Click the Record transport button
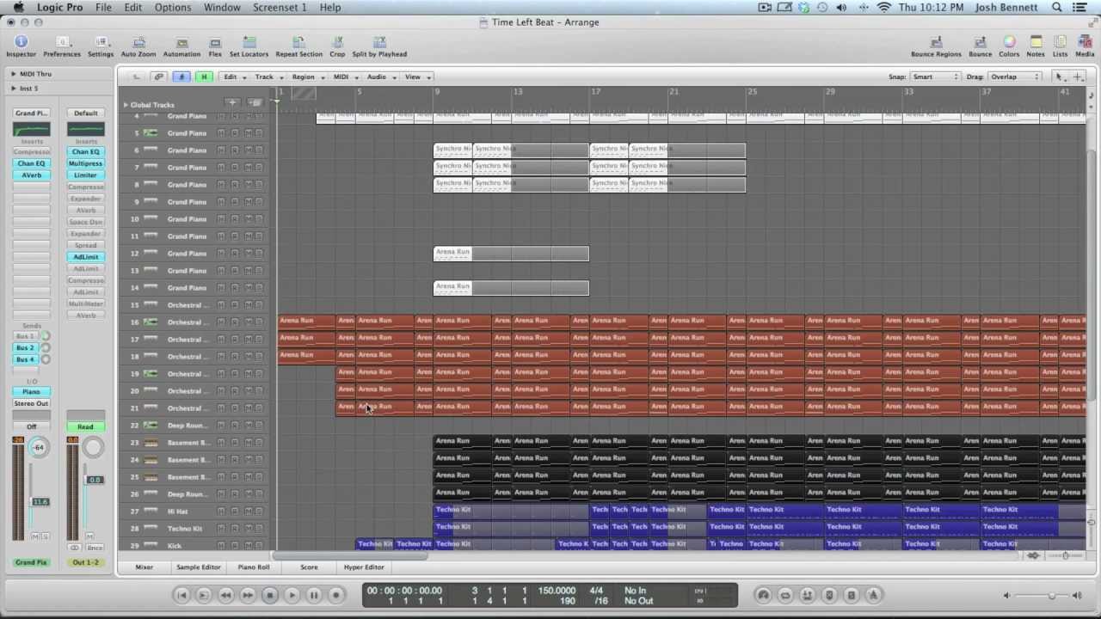This screenshot has height=619, width=1101. [336, 595]
